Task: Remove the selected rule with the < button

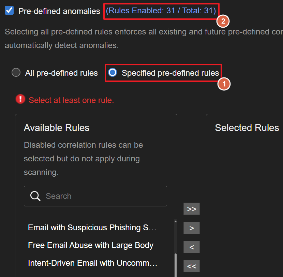Action: click(191, 247)
